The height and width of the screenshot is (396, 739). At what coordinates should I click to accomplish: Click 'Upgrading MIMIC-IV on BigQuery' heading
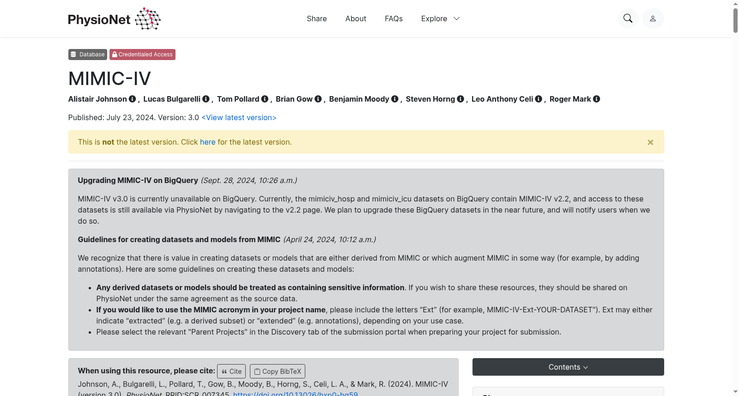[x=138, y=180]
